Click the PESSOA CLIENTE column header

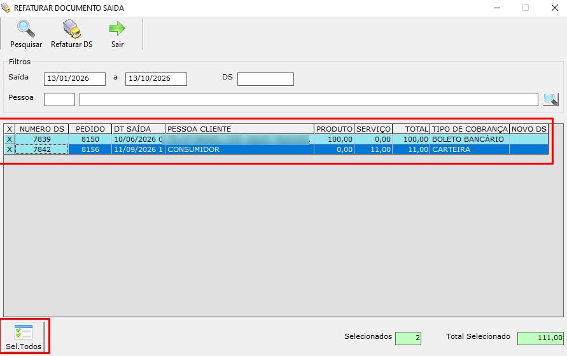(239, 129)
